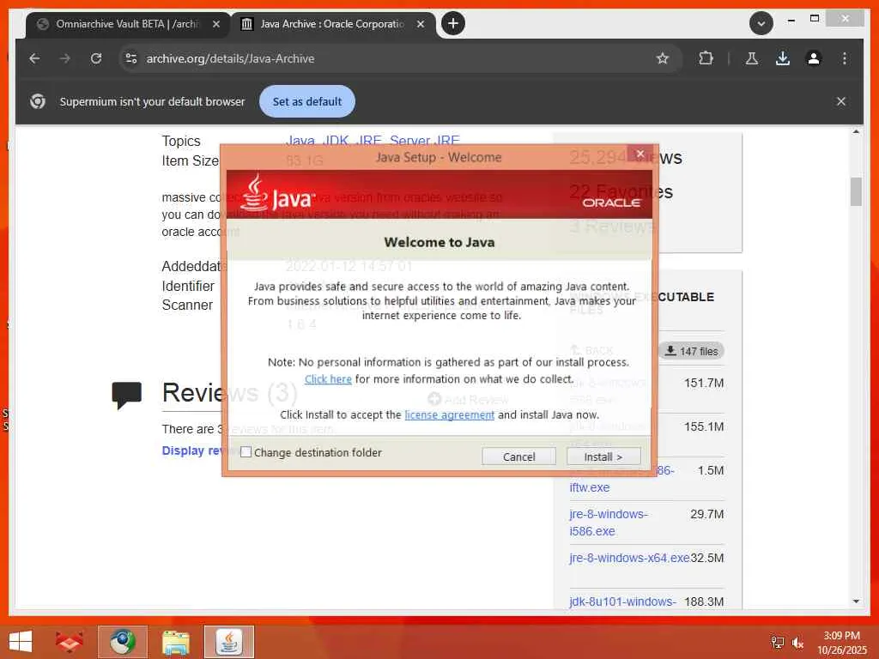
Task: Switch to Omniarchive Vault BETA tab
Action: click(x=128, y=24)
